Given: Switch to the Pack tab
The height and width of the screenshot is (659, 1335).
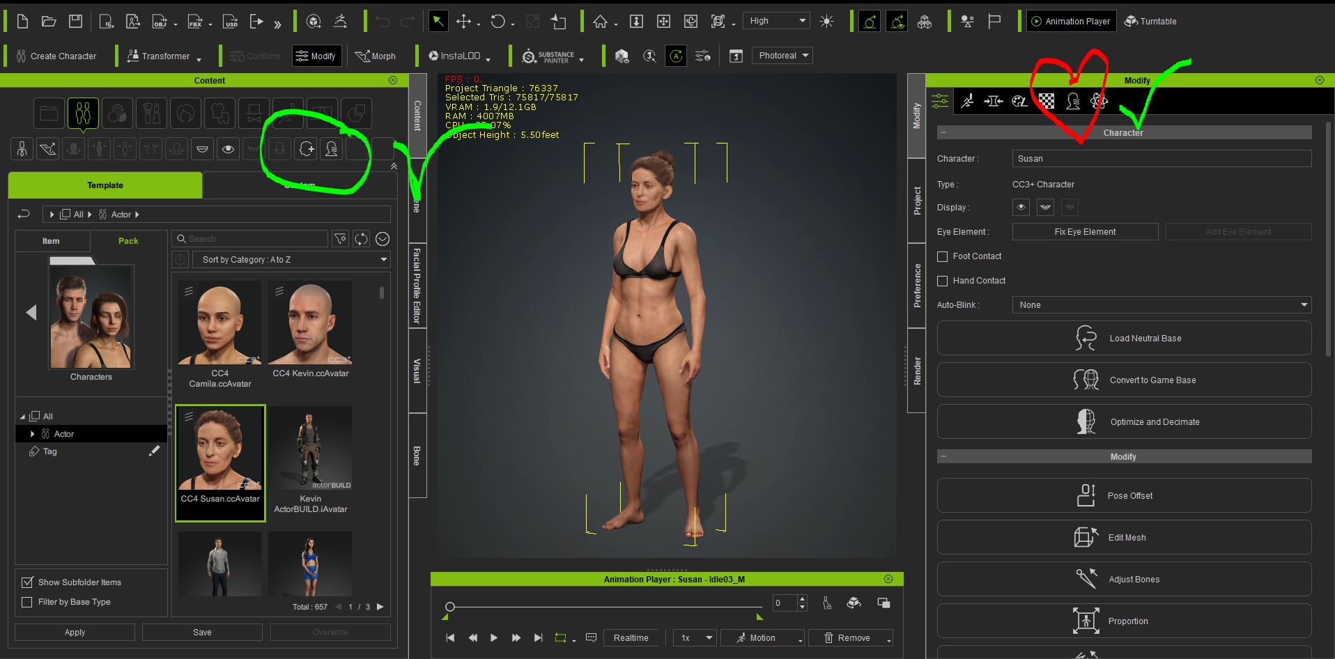Looking at the screenshot, I should click(128, 241).
